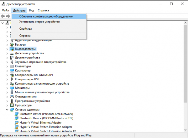Screen dimensions: 188x138
Task: Click warning icon of Hyper-V Virtual Ethernet Adapter
Action: (x=16, y=123)
